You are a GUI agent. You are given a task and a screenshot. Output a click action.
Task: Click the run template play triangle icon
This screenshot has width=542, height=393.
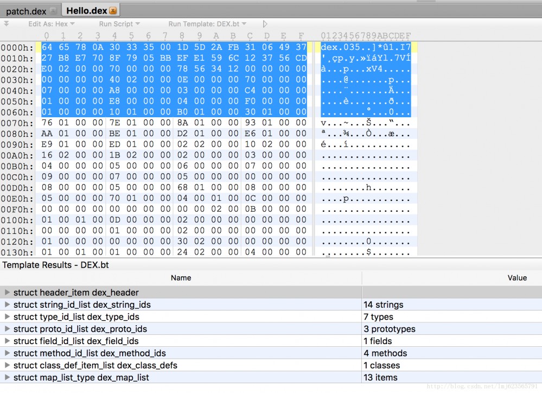[265, 24]
